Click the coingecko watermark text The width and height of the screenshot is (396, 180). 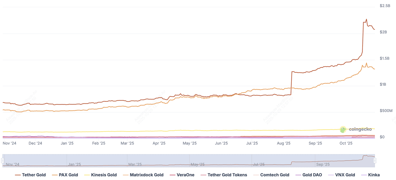[x=360, y=130]
